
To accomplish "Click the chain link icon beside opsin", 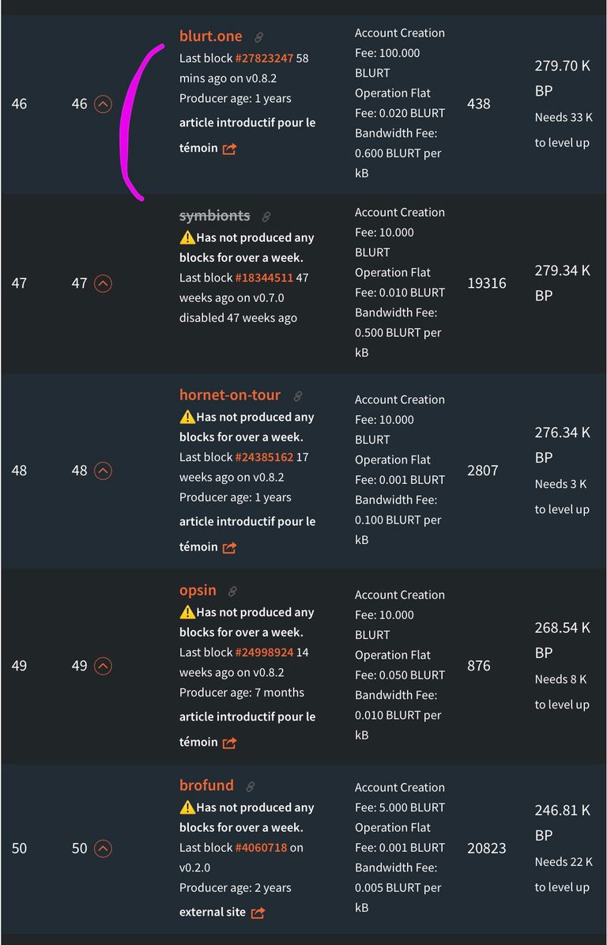I will click(232, 592).
